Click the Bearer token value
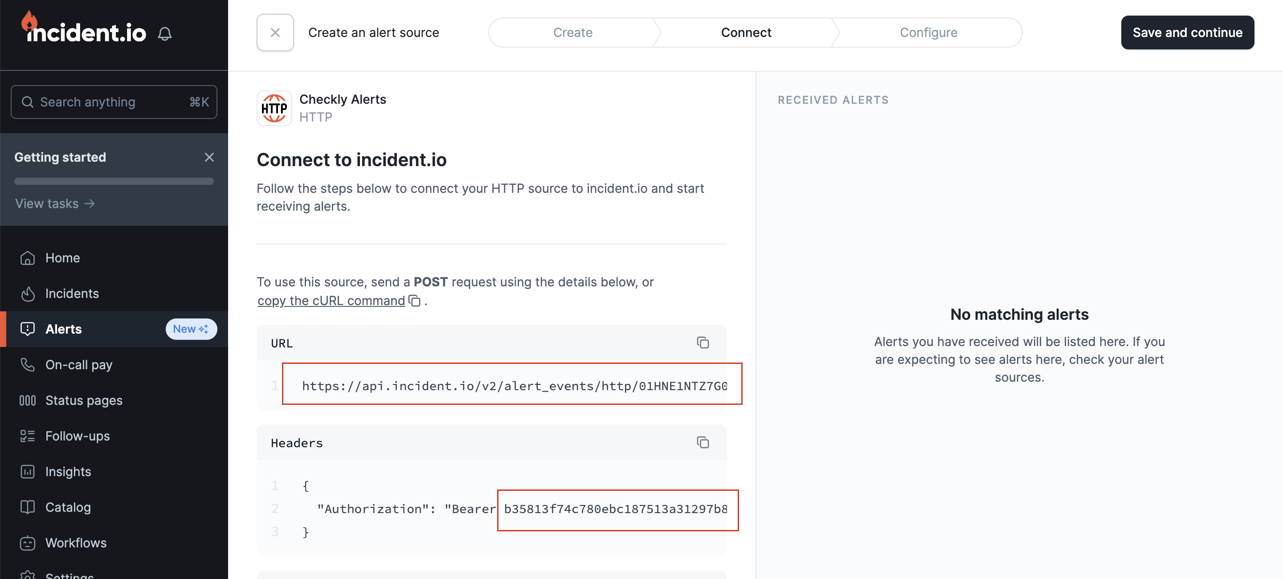The image size is (1283, 579). (616, 509)
